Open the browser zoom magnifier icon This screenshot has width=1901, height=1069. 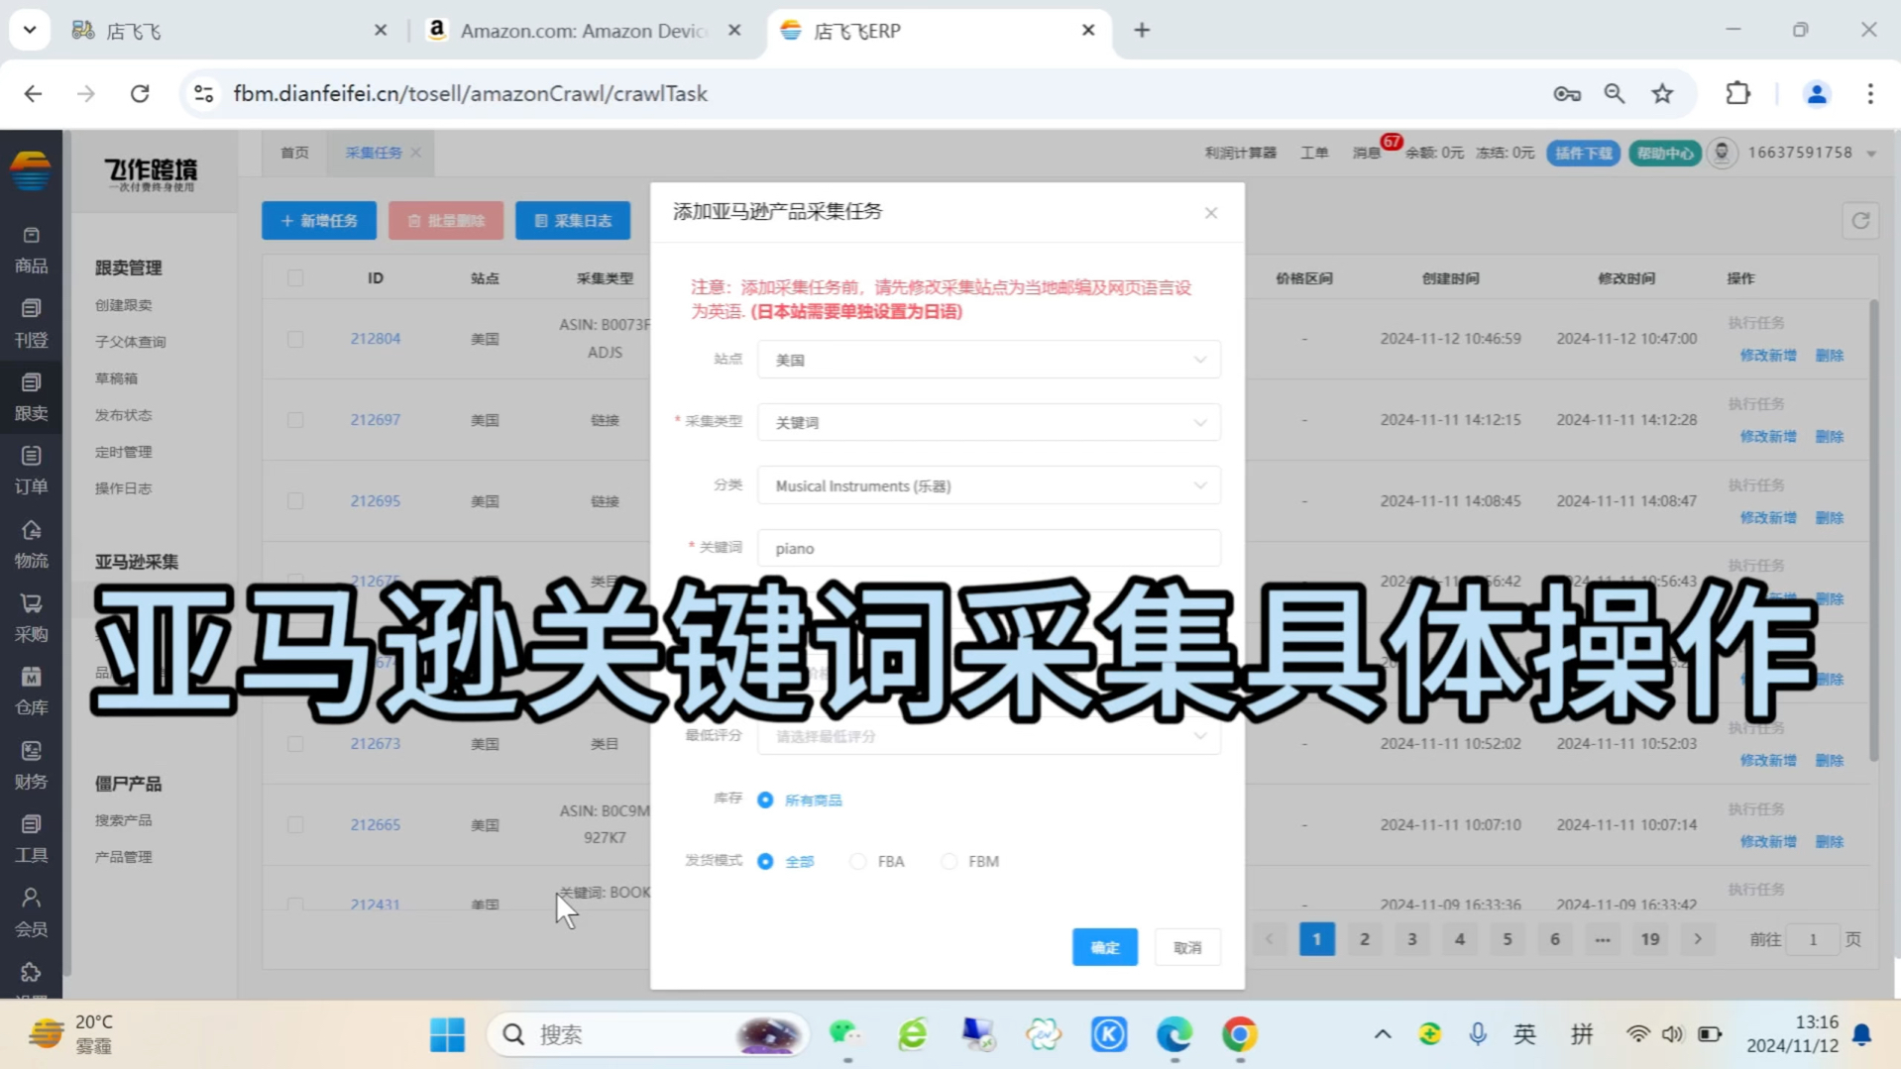coord(1615,93)
